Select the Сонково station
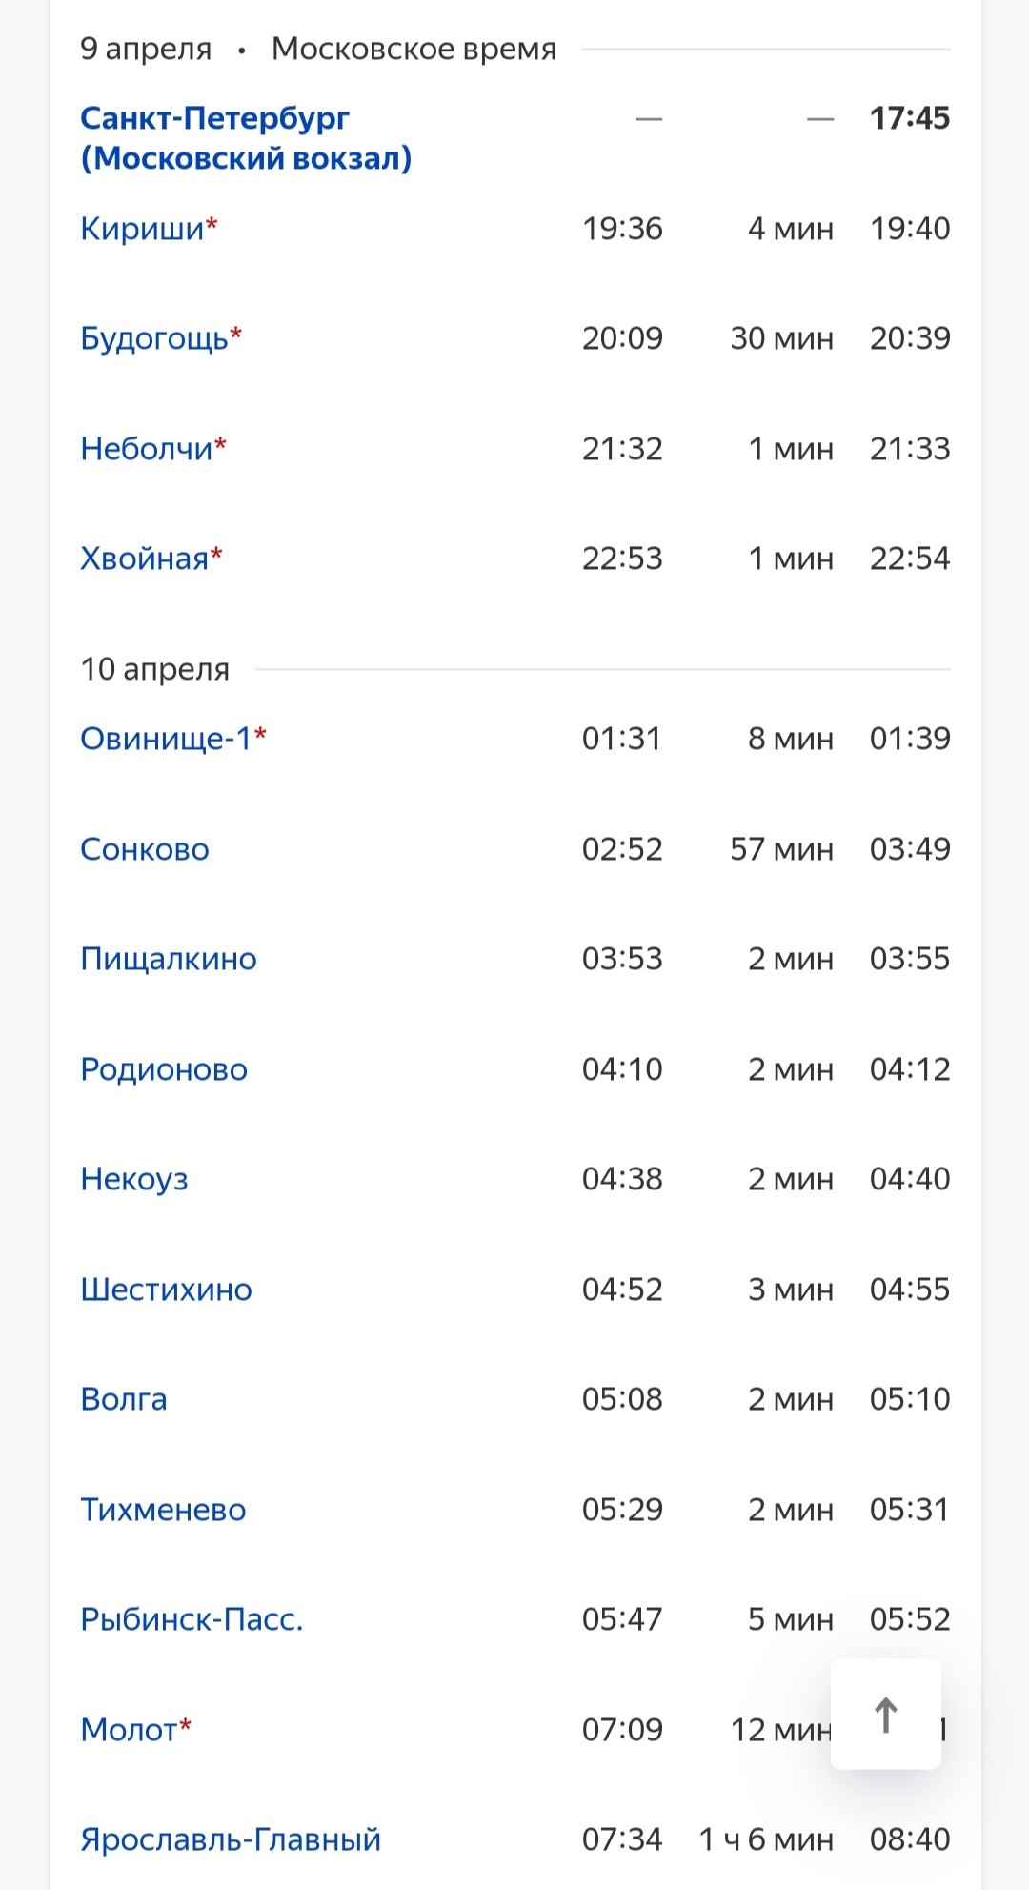Screen dimensions: 1029x1890 (x=145, y=849)
